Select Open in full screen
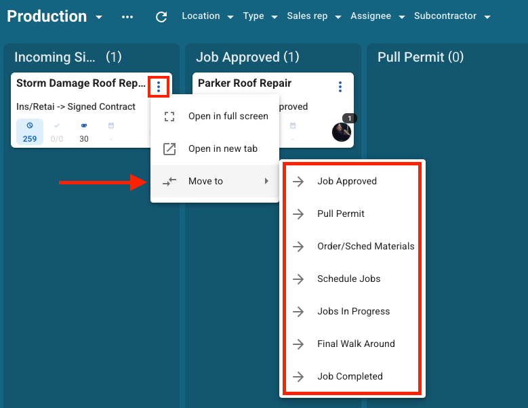This screenshot has width=528, height=408. coord(228,116)
